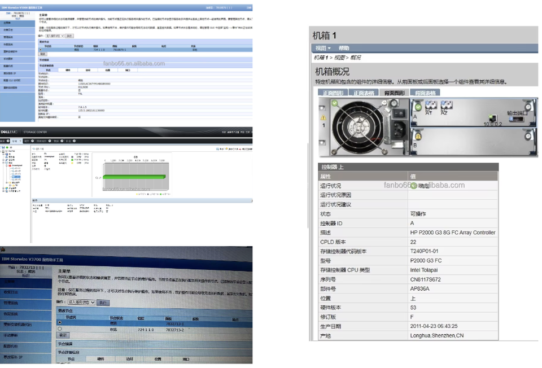This screenshot has height=368, width=542.
Task: Select the node radio button in V5000 table
Action: [41, 50]
